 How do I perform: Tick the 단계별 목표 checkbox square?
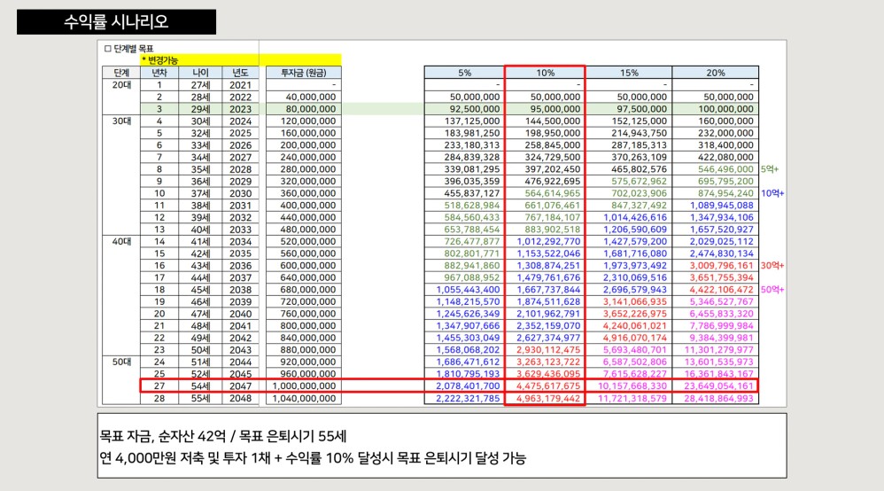click(108, 49)
